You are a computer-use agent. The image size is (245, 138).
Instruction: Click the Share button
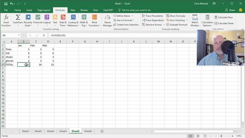pyautogui.click(x=230, y=10)
